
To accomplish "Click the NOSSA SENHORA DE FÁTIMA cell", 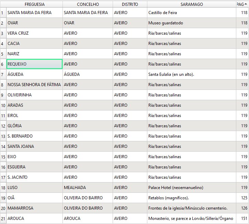I will coord(34,85).
